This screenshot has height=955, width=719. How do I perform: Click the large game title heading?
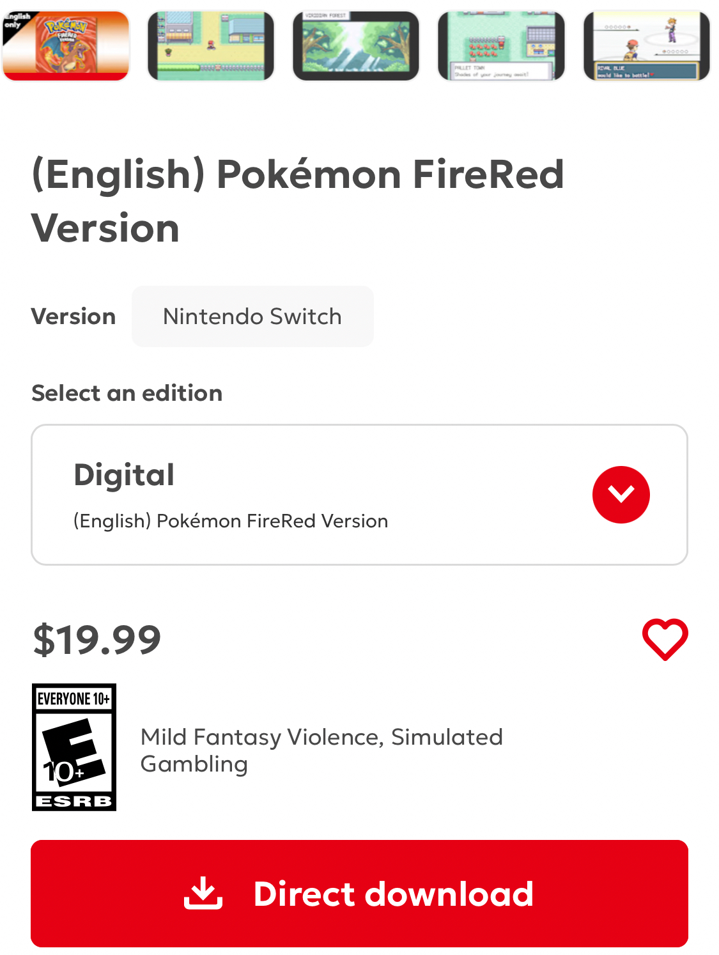298,201
